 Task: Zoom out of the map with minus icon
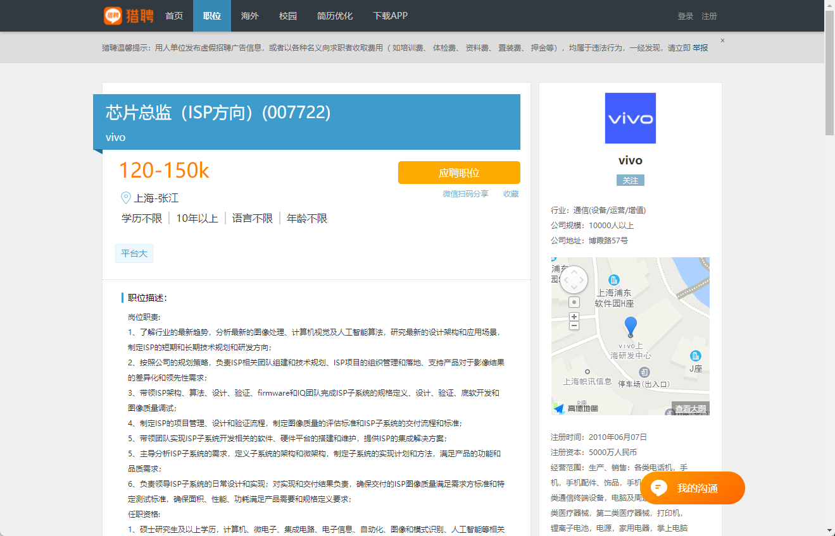point(574,324)
